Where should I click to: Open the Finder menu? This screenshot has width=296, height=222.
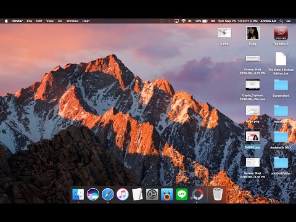[17, 21]
